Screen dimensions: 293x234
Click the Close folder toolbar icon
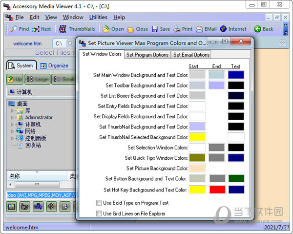[x=130, y=29]
